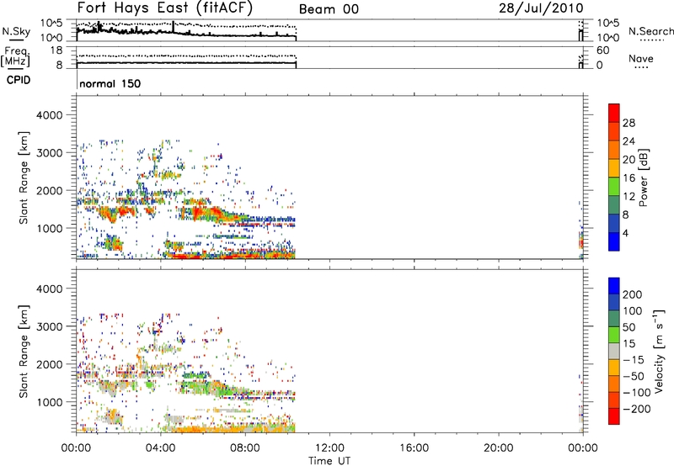Click 'Slant Range [km]' label of the power panel
This screenshot has height=466, width=674.
24,177
